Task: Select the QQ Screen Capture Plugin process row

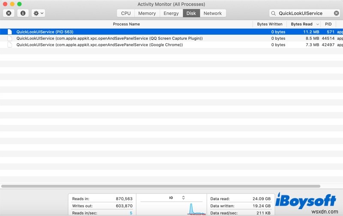Action: (171, 38)
